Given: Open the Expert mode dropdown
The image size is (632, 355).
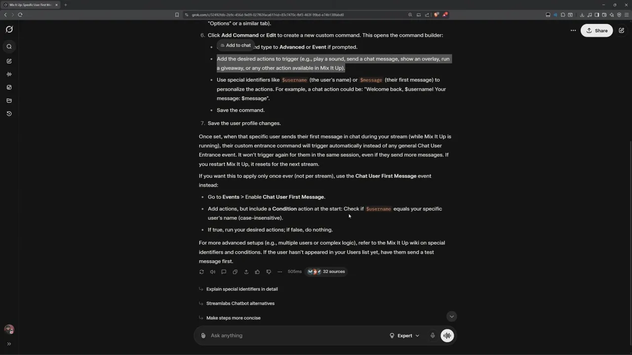Looking at the screenshot, I should point(404,335).
